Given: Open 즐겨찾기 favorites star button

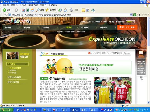Looking at the screenshot, I should click(x=51, y=10).
